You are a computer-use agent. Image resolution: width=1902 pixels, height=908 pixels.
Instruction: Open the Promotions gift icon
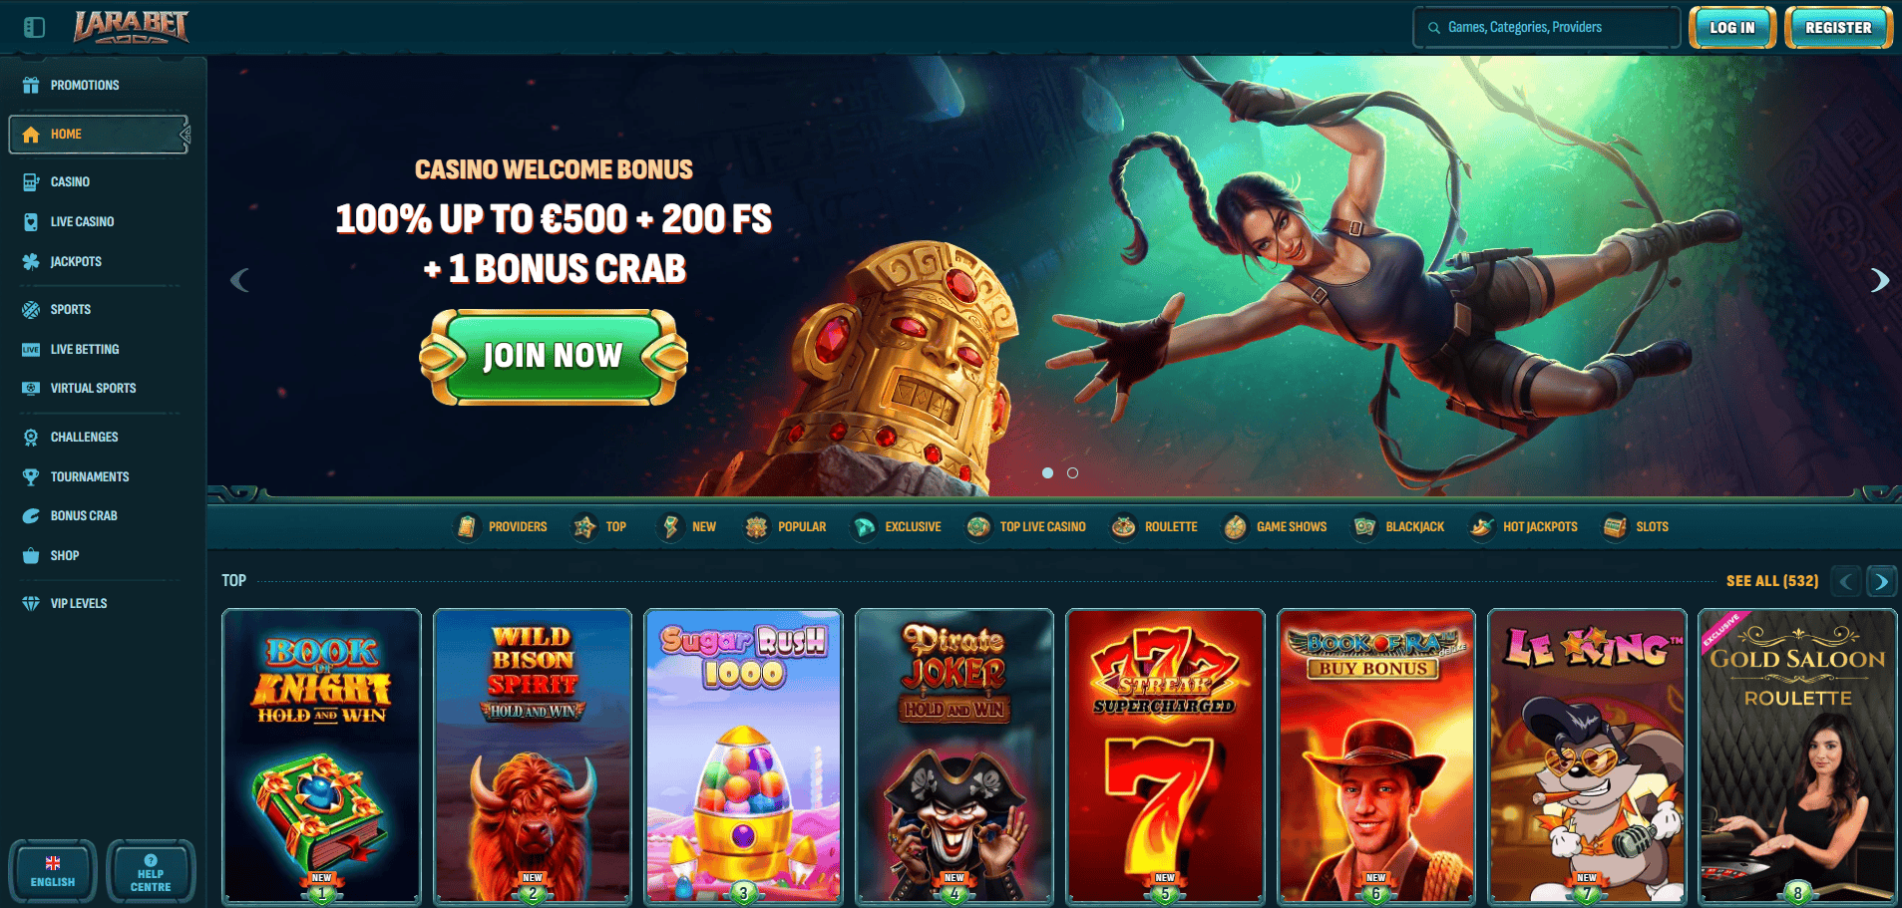[31, 85]
